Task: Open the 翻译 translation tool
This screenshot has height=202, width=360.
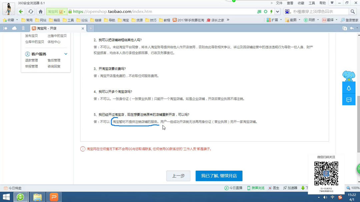Action: point(328,20)
